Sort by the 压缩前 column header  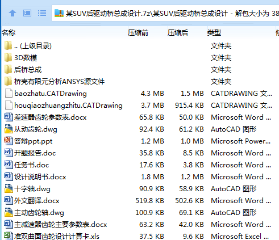pos(138,33)
